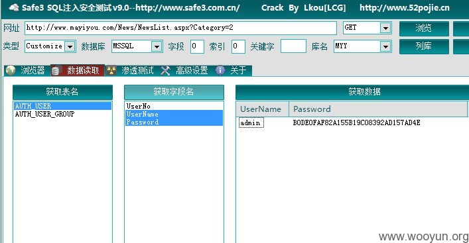The height and width of the screenshot is (243, 469).
Task: Click the blue info icon for About
Action: 220,70
